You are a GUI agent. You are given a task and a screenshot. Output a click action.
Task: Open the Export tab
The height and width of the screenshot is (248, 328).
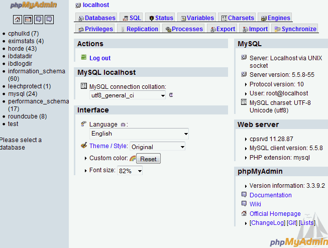pyautogui.click(x=223, y=29)
